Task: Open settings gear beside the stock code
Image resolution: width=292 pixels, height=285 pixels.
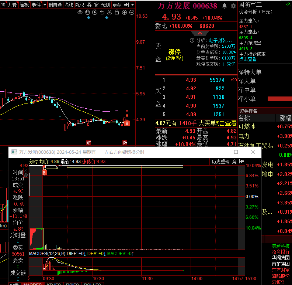Action: click(233, 6)
